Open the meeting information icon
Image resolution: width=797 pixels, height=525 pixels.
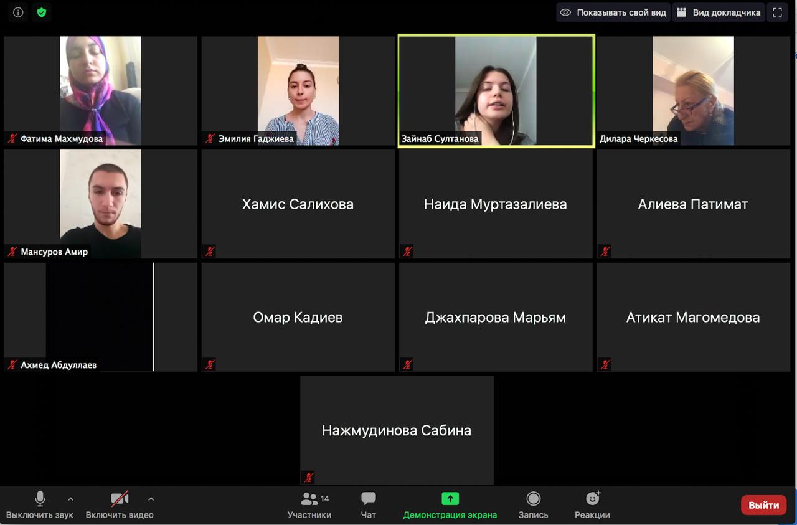pyautogui.click(x=18, y=12)
